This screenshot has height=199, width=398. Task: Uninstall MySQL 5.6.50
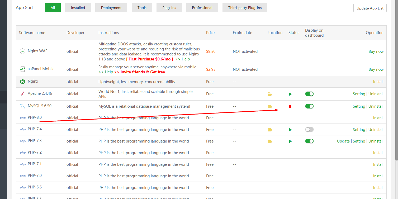pos(376,106)
